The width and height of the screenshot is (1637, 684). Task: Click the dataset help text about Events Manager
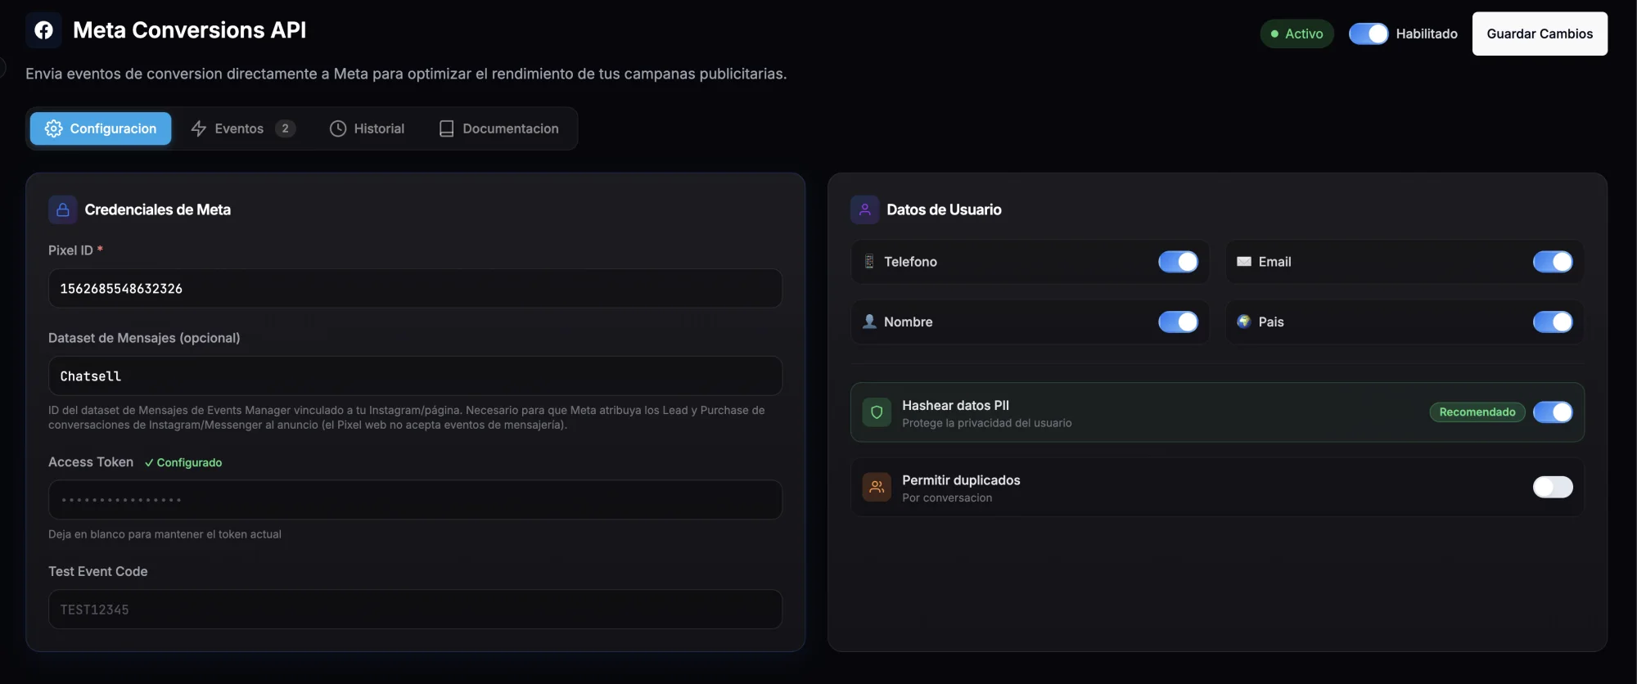407,417
